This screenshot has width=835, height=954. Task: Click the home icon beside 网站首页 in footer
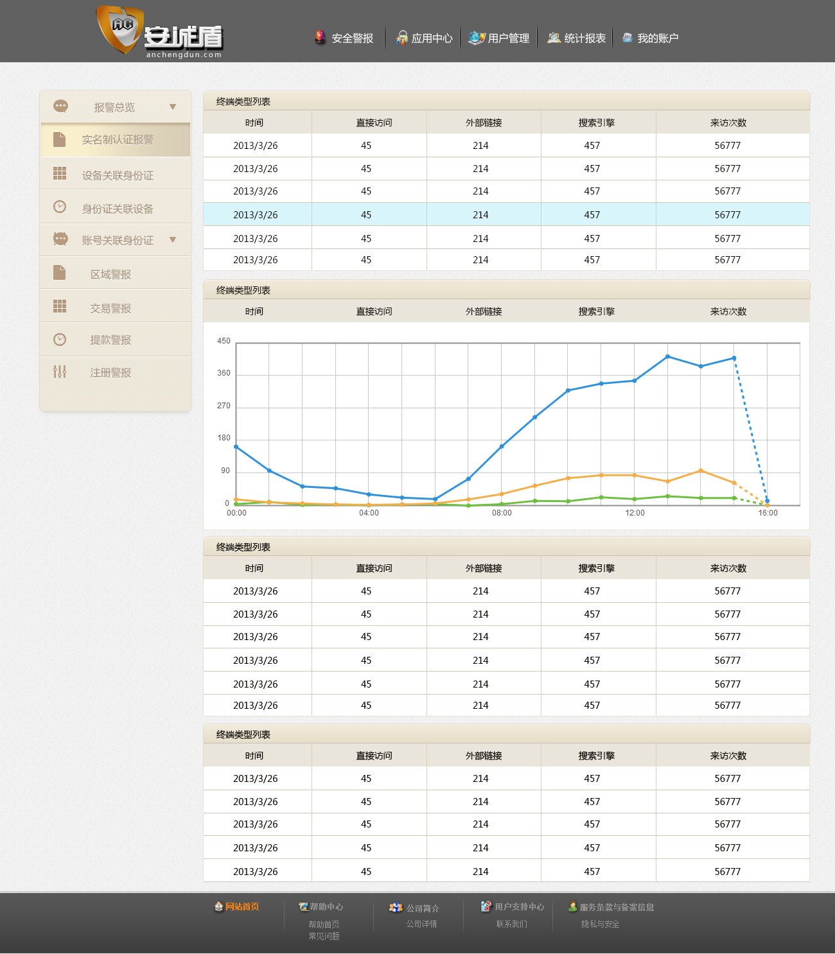[x=218, y=906]
